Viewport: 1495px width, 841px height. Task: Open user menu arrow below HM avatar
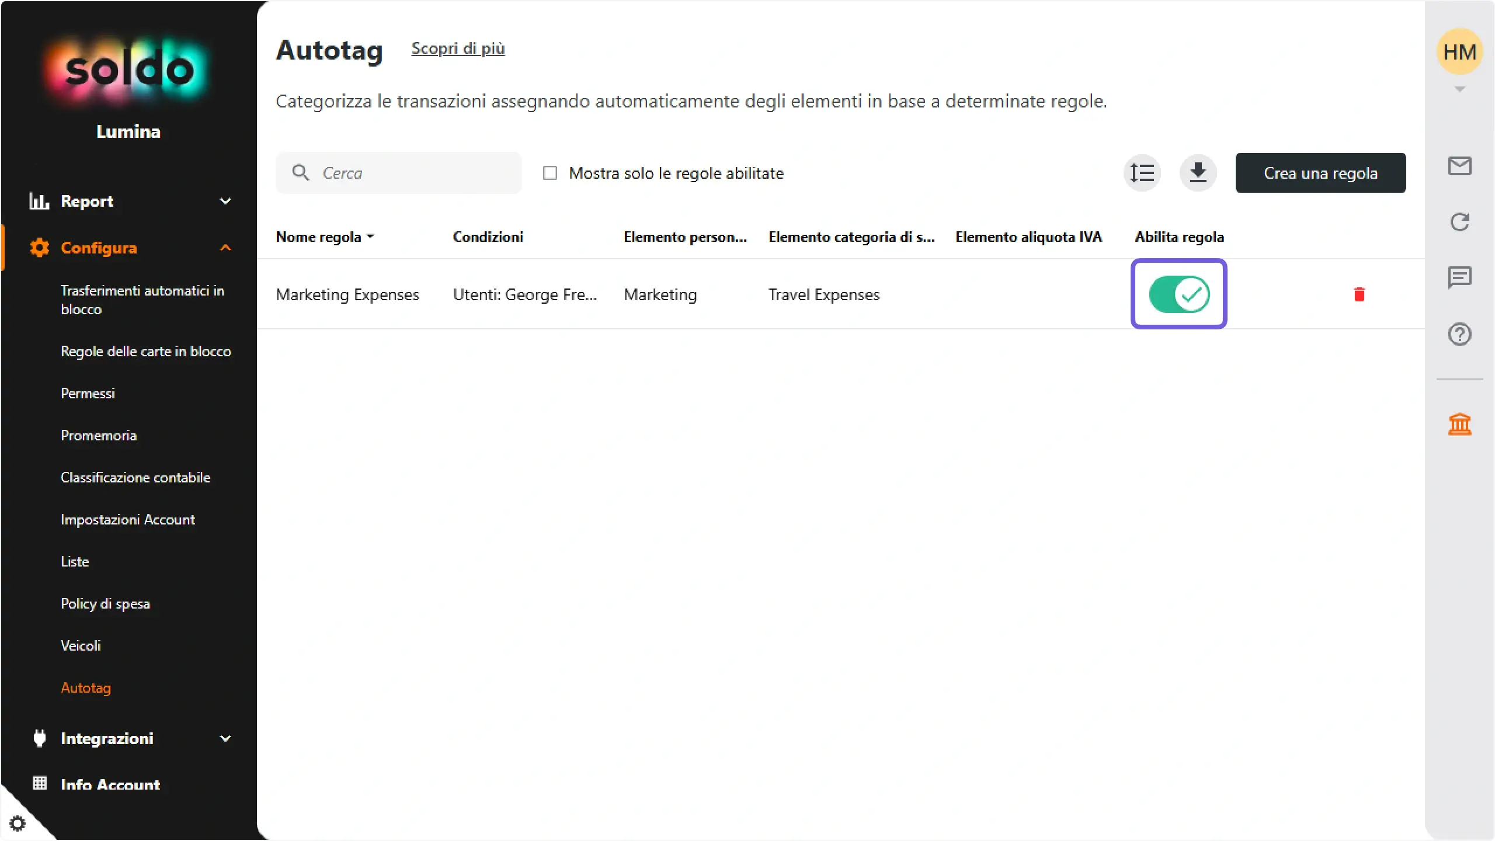[1459, 89]
